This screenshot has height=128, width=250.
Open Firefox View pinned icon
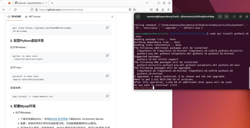pyautogui.click(x=9, y=3)
